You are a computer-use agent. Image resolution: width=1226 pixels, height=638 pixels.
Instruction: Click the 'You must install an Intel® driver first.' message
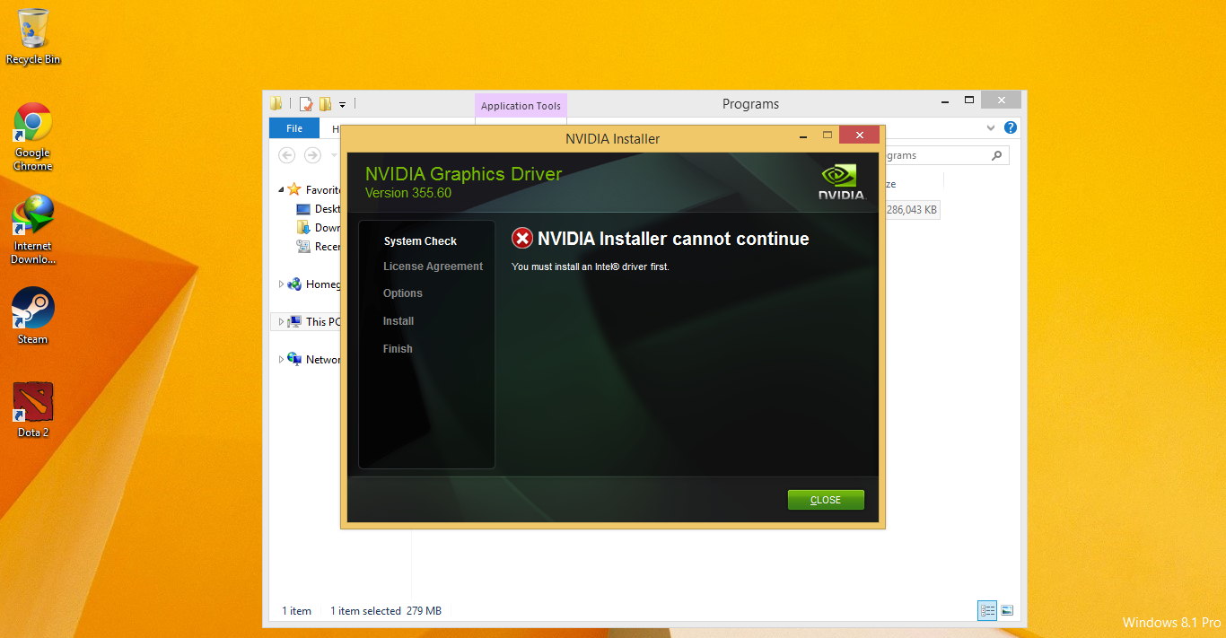coord(591,267)
